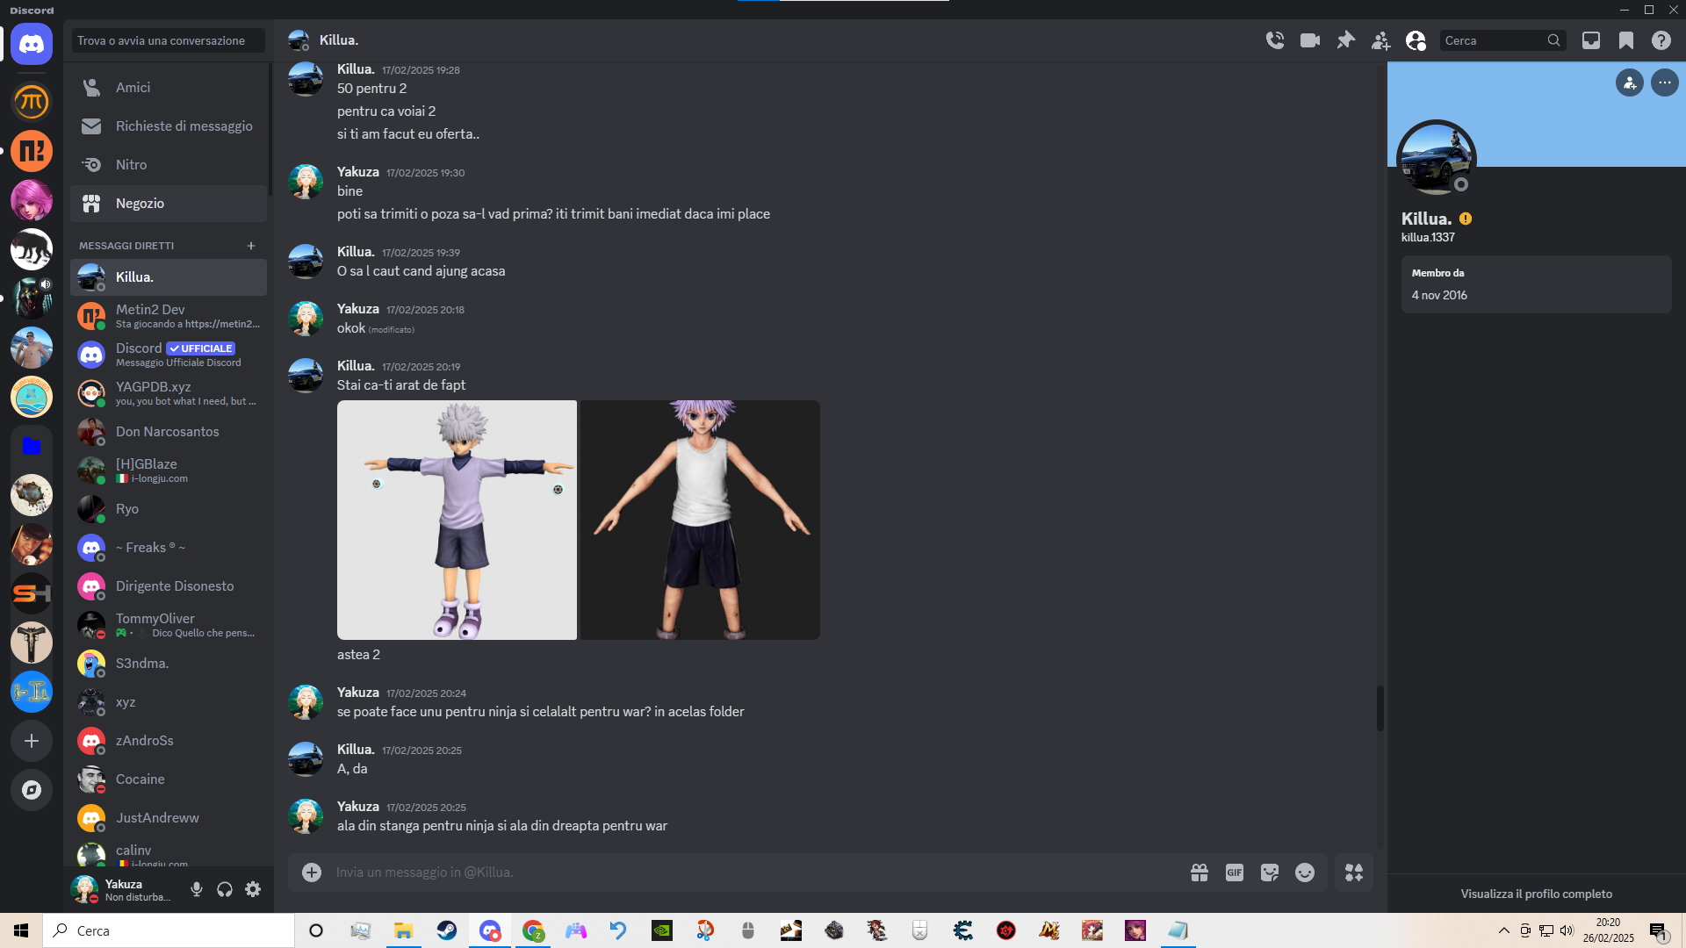
Task: Click the plus upload attachment button
Action: coord(312,873)
